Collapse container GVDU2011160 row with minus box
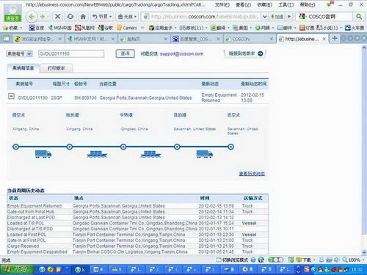367x275 pixels. click(x=11, y=96)
